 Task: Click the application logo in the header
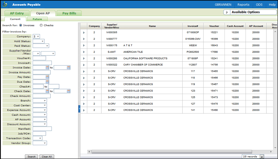tap(5, 5)
